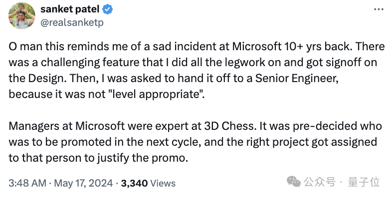
Task: Open sanket patel's profile avatar
Action: [x=22, y=16]
